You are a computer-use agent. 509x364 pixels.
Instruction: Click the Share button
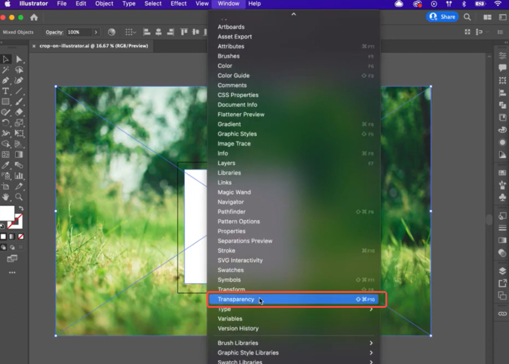click(442, 17)
